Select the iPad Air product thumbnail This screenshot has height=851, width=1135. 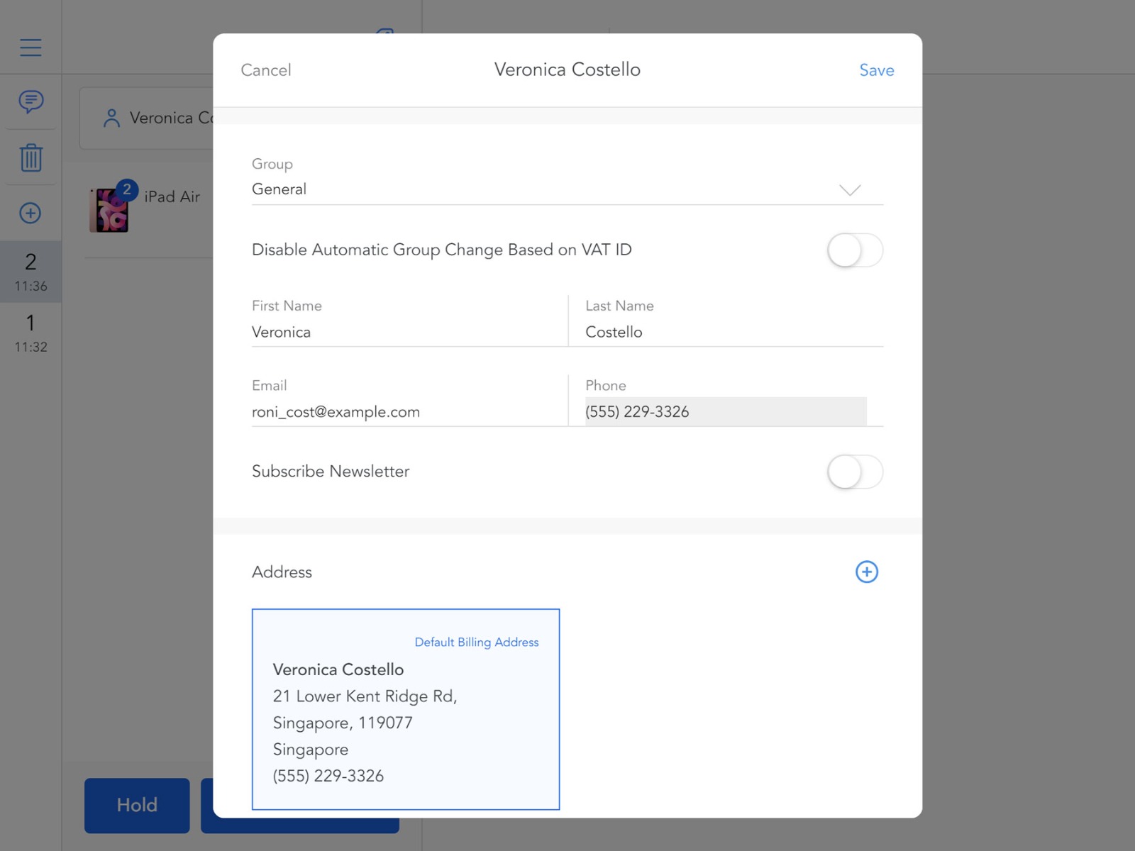(x=109, y=209)
